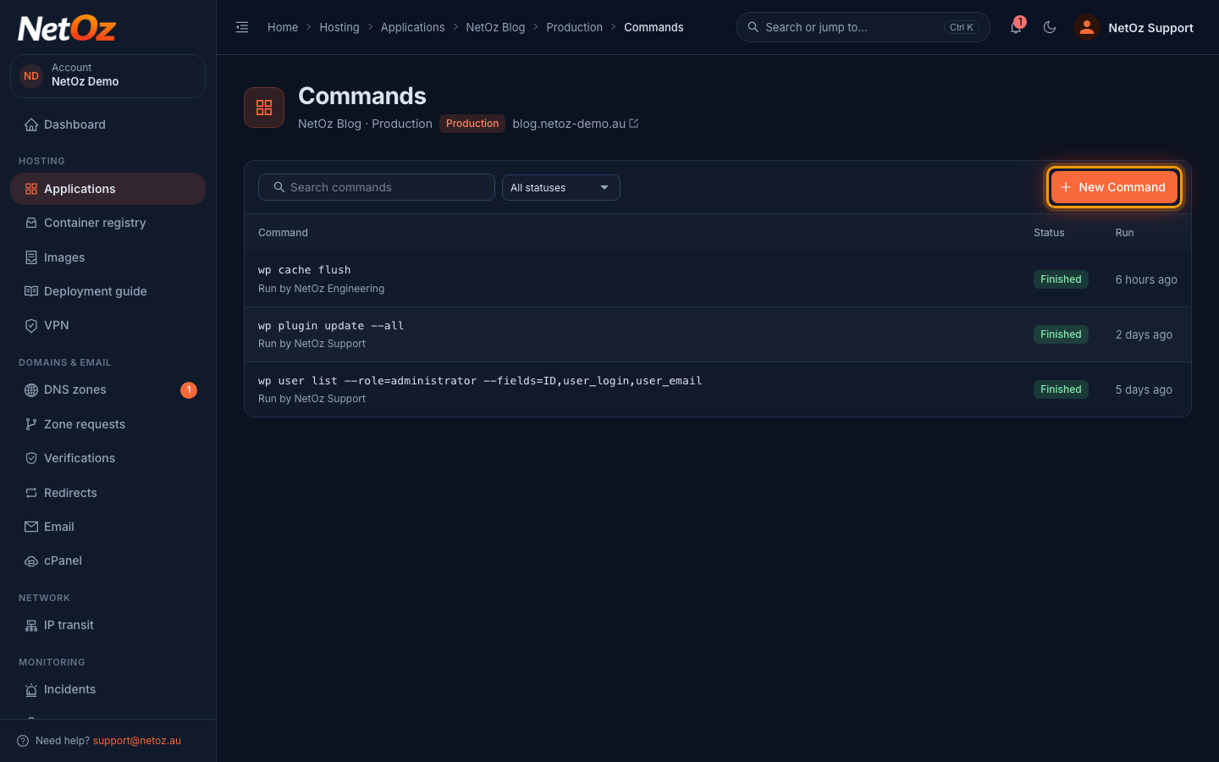Viewport: 1219px width, 762px height.
Task: Open Redirects in sidebar
Action: pyautogui.click(x=108, y=493)
